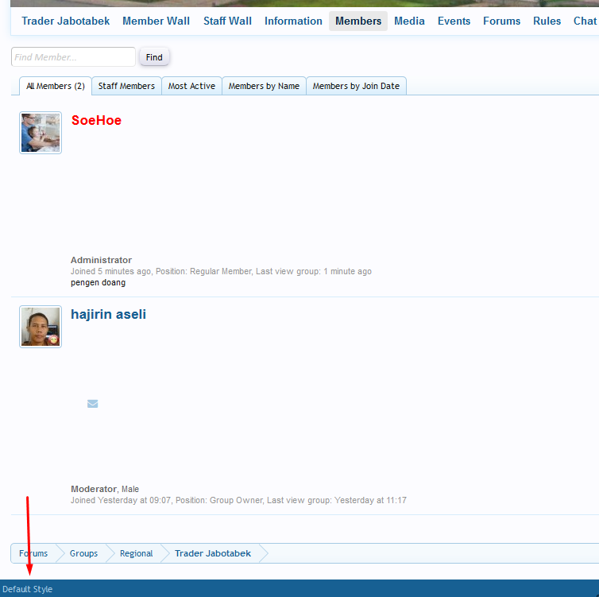The image size is (599, 597).
Task: Open the Staff Wall menu item
Action: click(x=227, y=21)
